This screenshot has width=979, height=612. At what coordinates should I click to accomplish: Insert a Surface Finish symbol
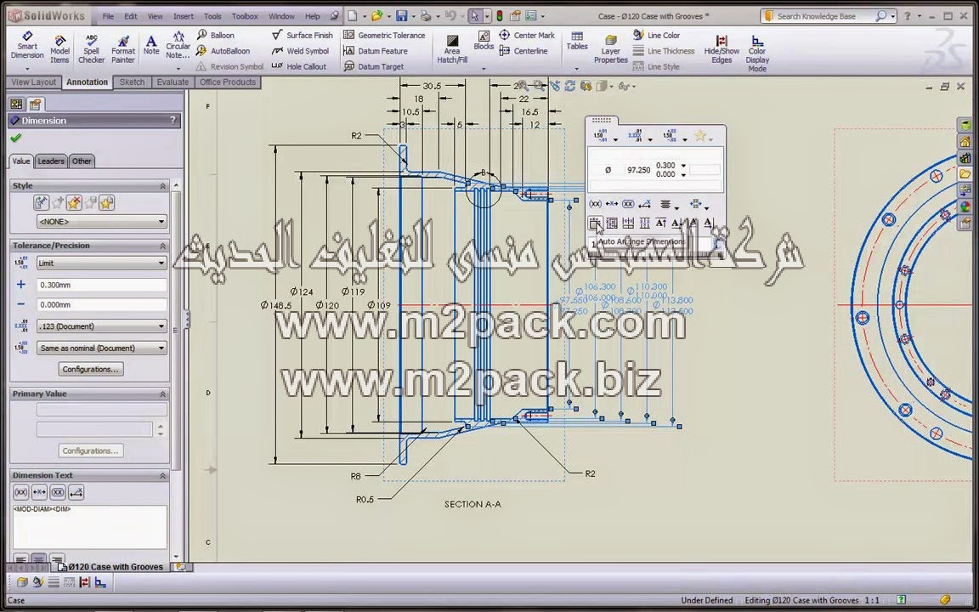tap(303, 35)
